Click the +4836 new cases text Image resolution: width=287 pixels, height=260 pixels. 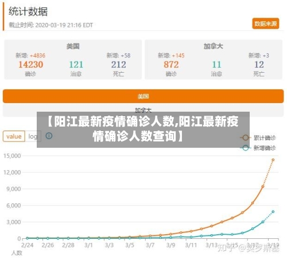[x=37, y=56]
